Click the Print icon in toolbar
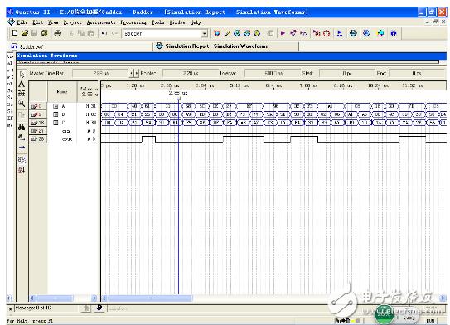 point(58,33)
